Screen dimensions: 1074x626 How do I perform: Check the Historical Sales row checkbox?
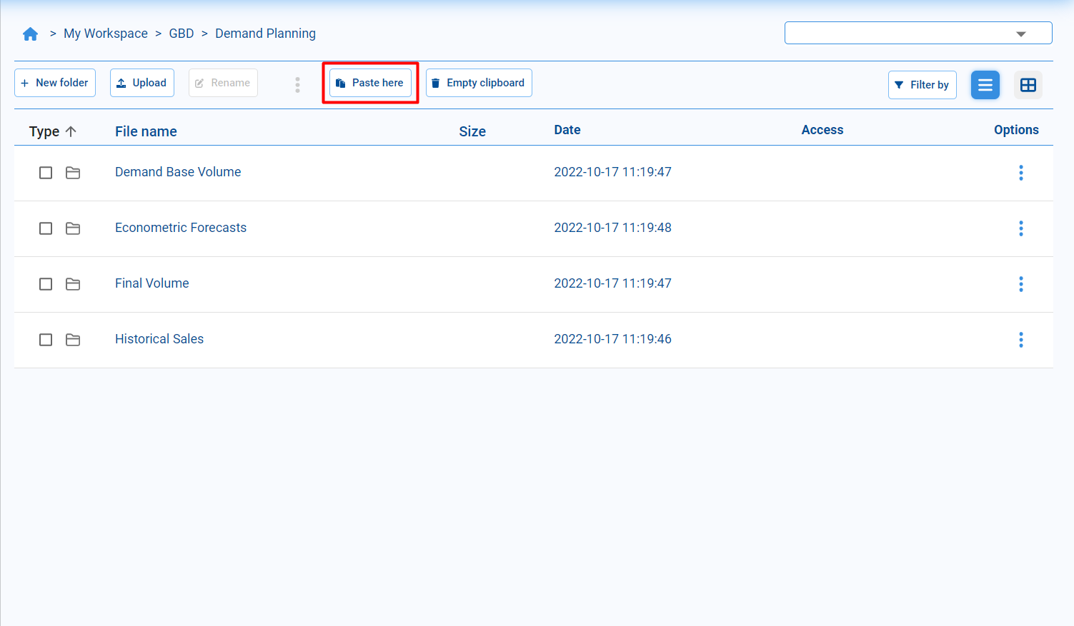[46, 340]
